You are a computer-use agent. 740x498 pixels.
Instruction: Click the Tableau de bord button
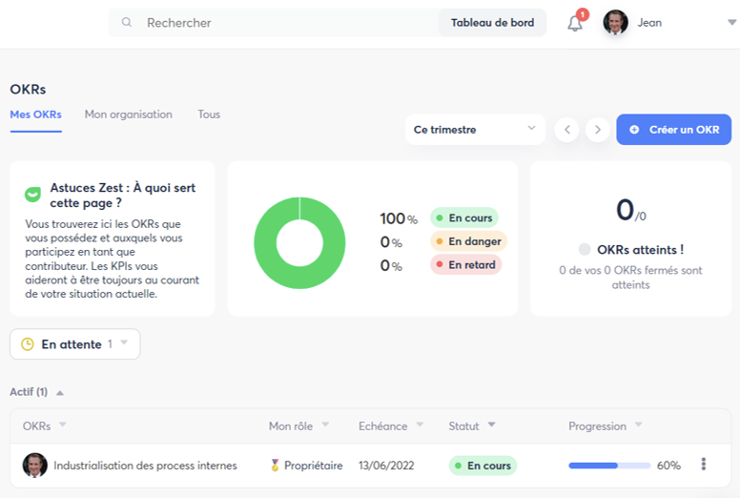[492, 23]
